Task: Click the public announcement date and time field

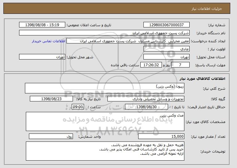Action: click(42, 25)
